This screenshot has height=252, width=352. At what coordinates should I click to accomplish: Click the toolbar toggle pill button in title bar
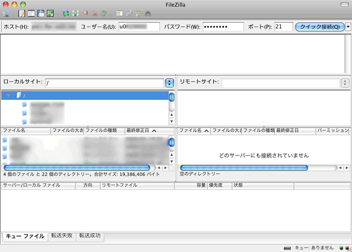[x=344, y=5]
